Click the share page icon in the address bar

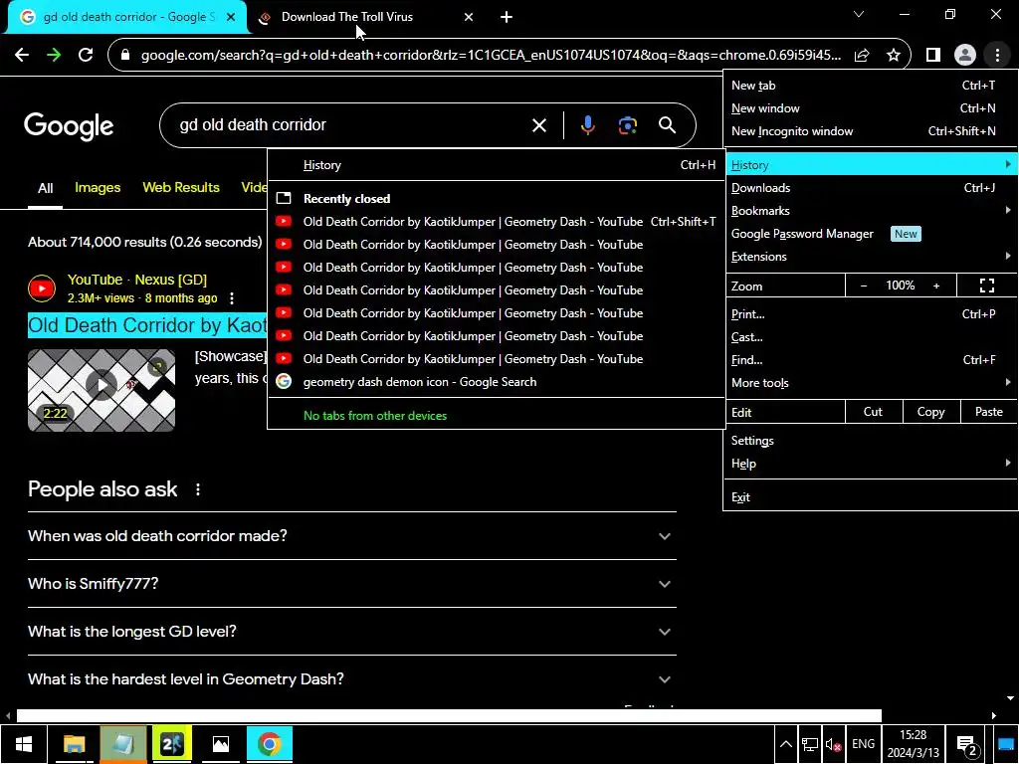(862, 56)
